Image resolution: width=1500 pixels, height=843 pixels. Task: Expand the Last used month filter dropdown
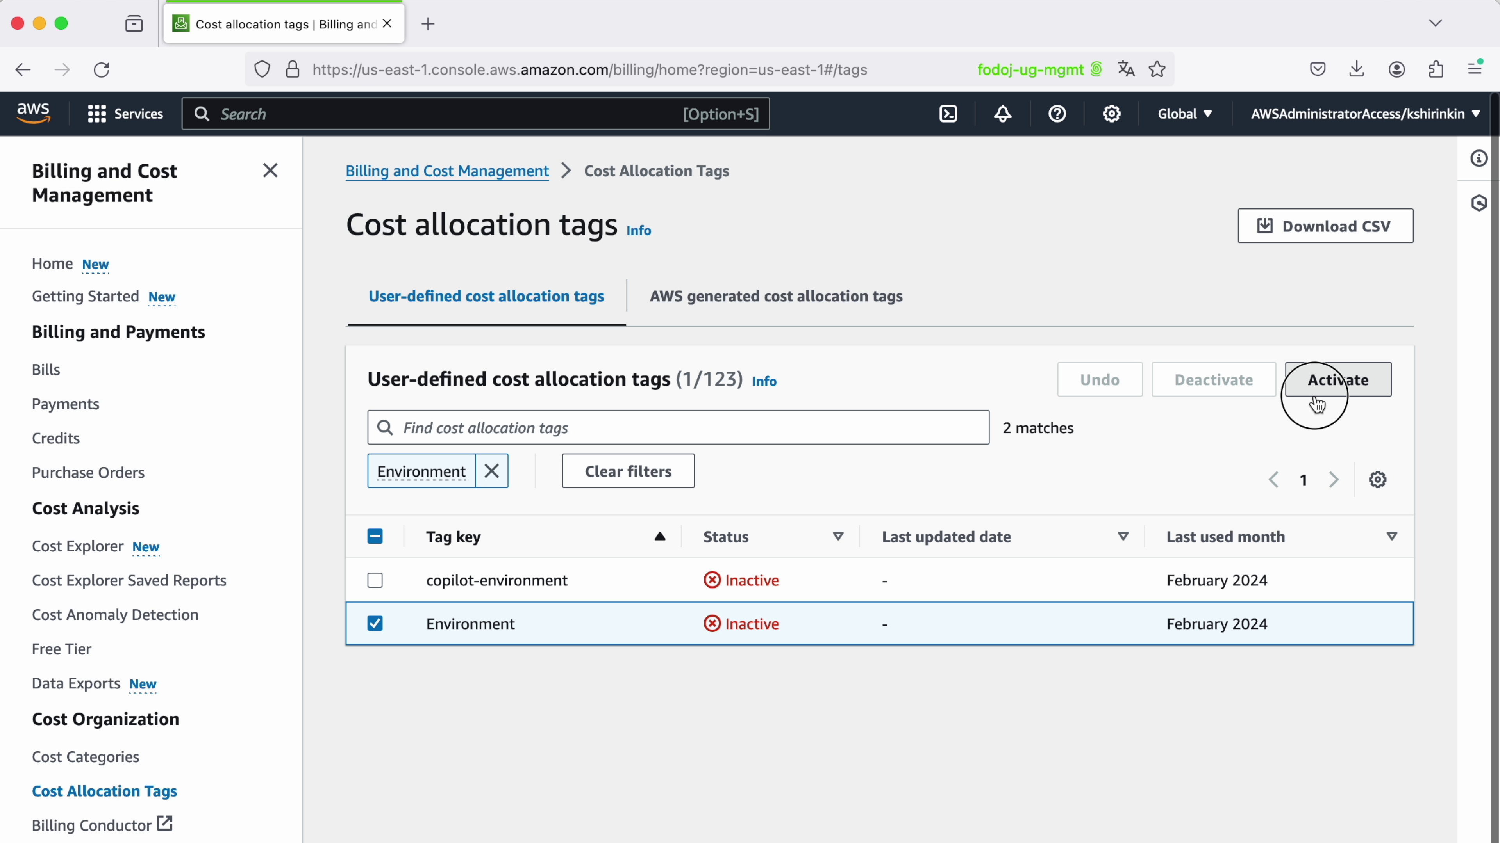tap(1392, 536)
